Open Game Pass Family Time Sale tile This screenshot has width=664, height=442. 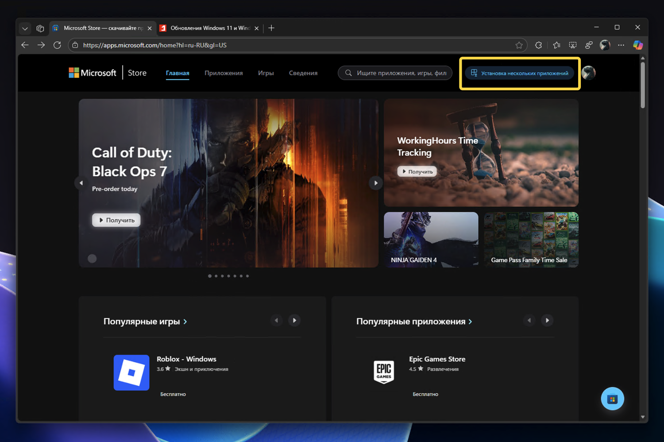click(x=531, y=240)
